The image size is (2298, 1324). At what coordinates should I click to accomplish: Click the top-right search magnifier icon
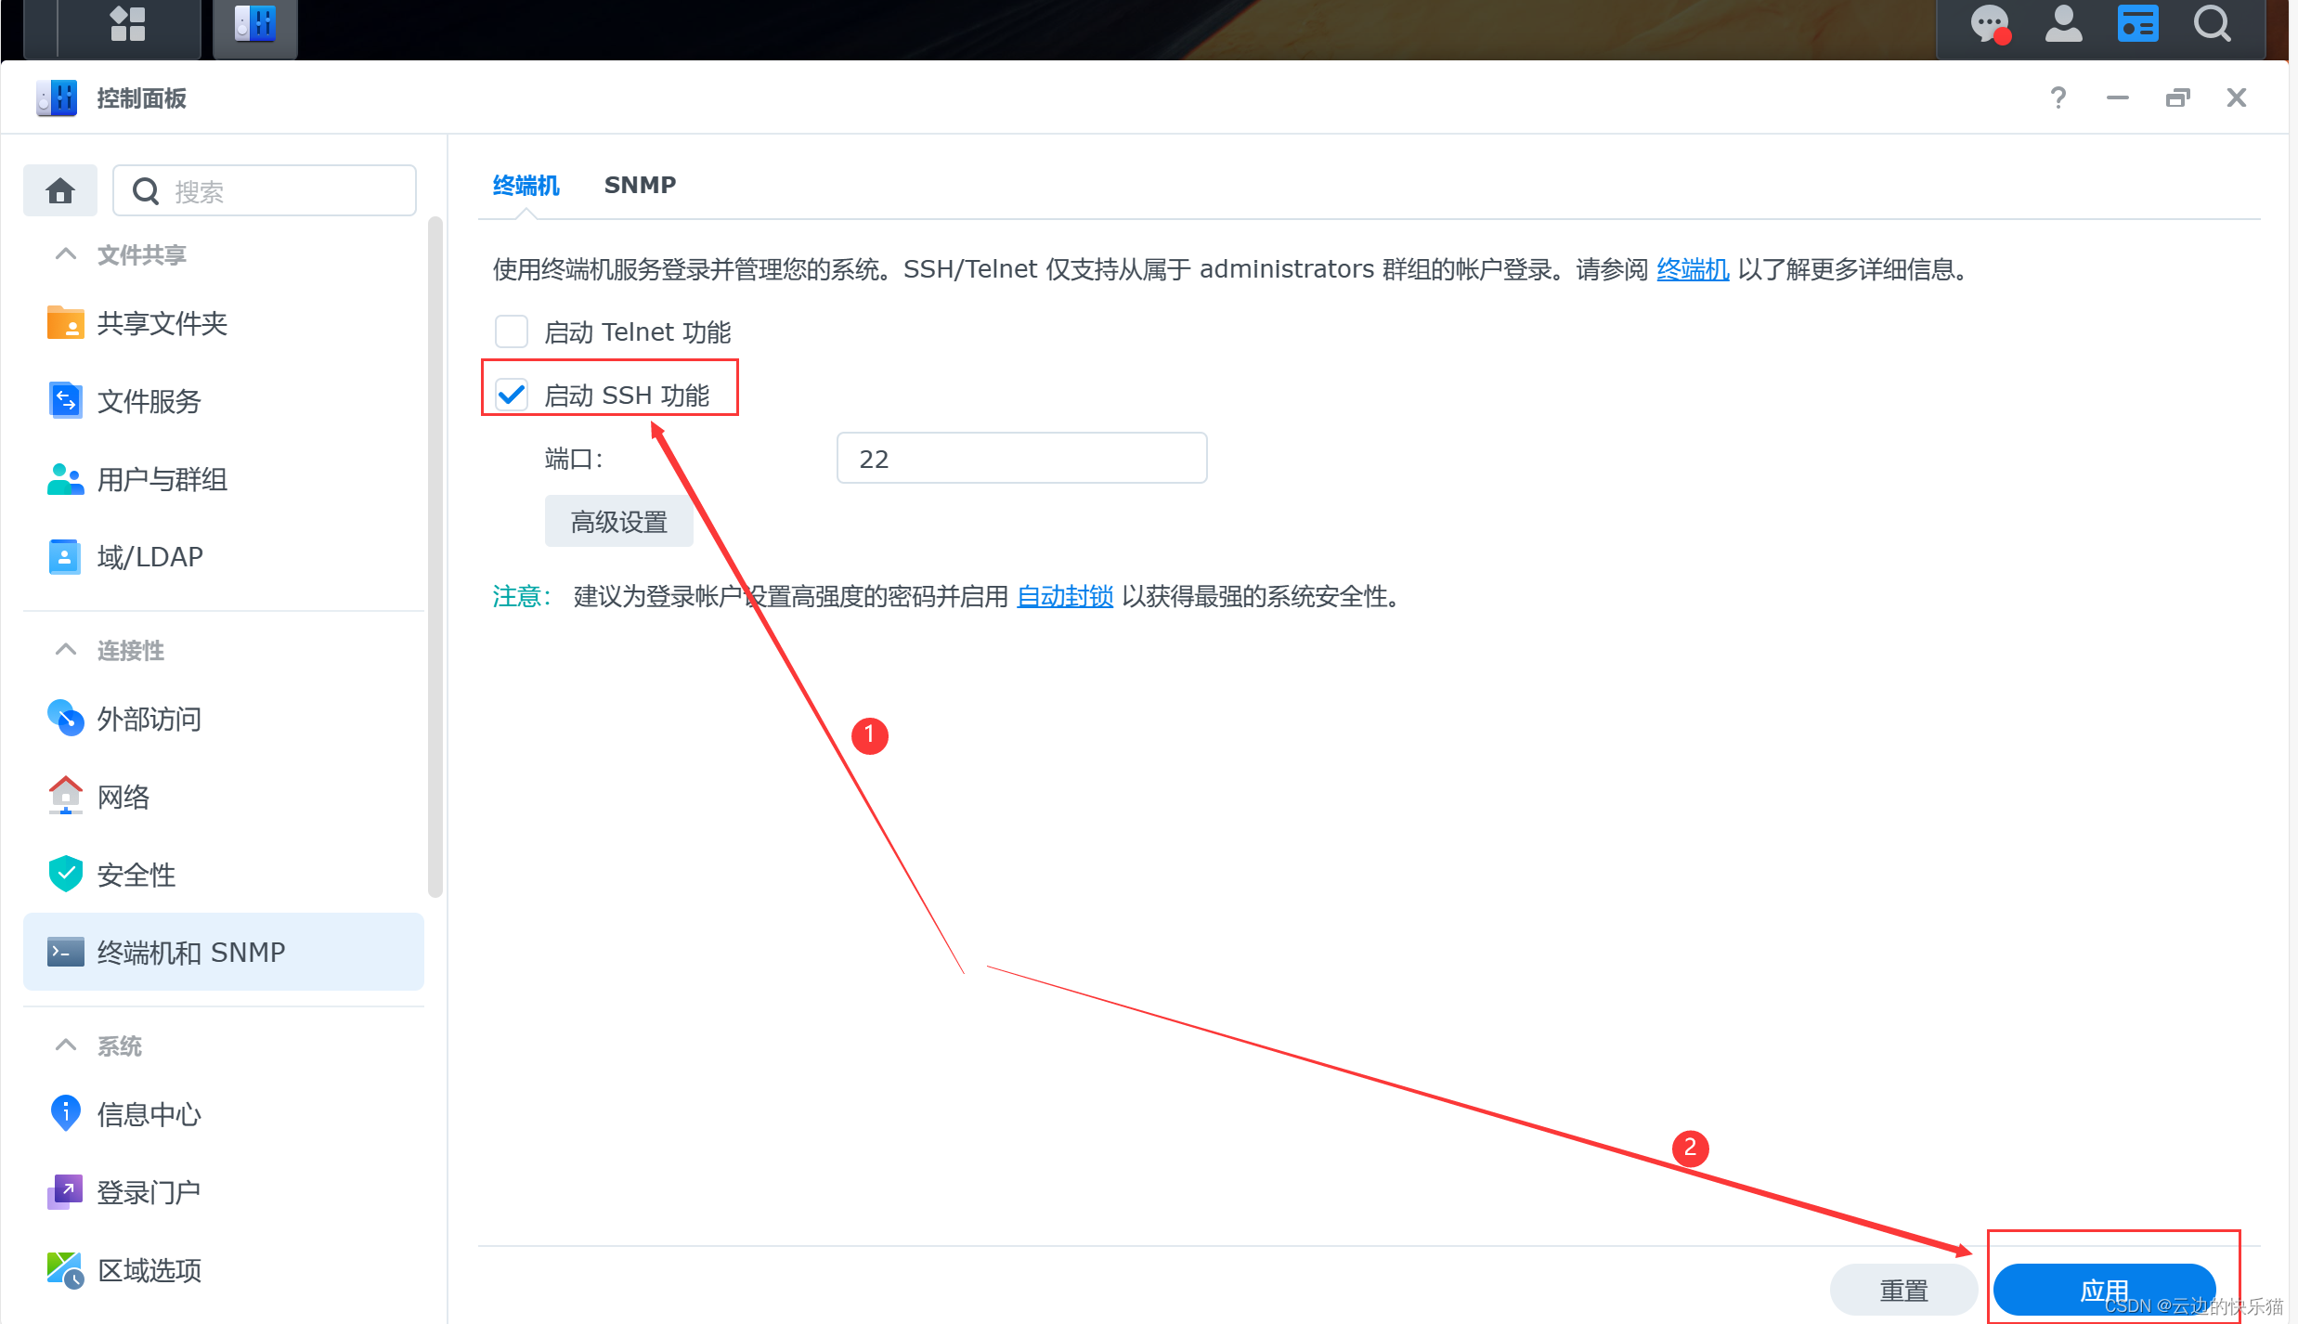pos(2213,24)
